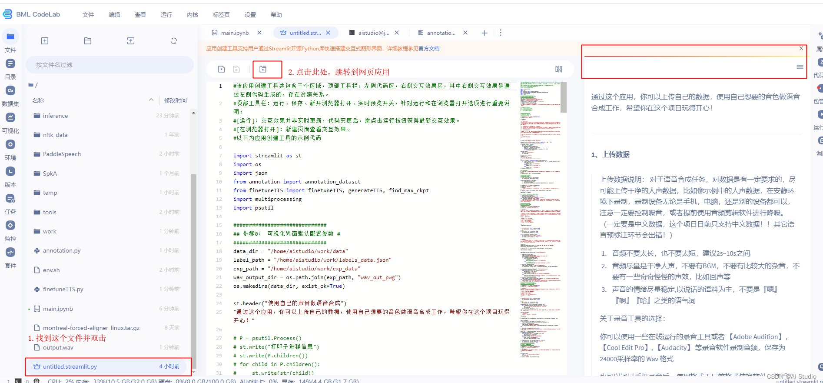Open the 运行 menu
The width and height of the screenshot is (823, 383).
click(x=166, y=15)
